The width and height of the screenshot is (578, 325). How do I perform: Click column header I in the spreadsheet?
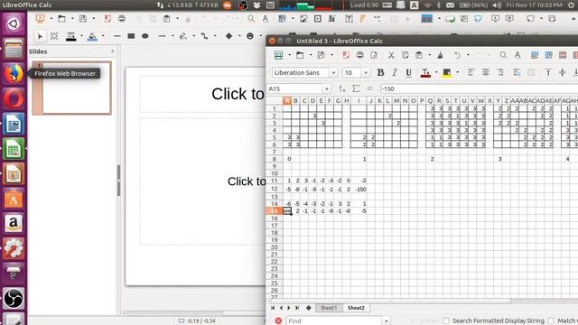point(359,100)
